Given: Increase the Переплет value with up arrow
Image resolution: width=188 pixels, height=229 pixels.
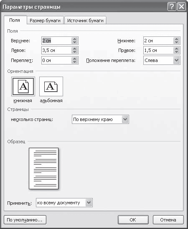Looking at the screenshot, I should pos(74,59).
